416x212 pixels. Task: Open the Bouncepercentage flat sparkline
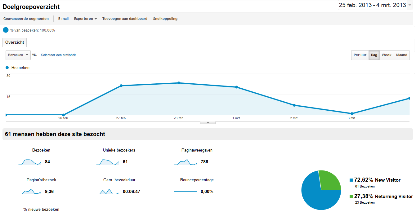tap(186, 192)
